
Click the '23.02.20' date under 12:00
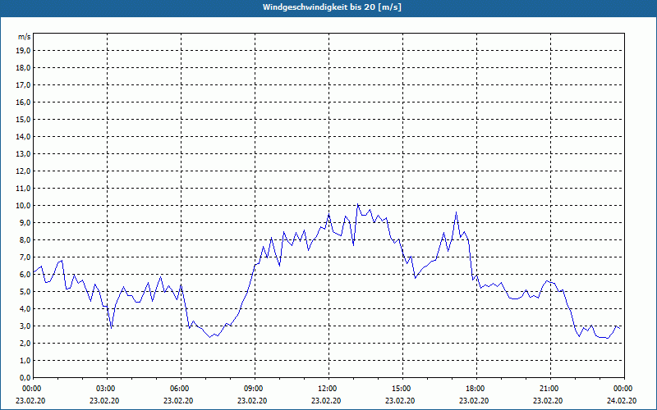[326, 400]
